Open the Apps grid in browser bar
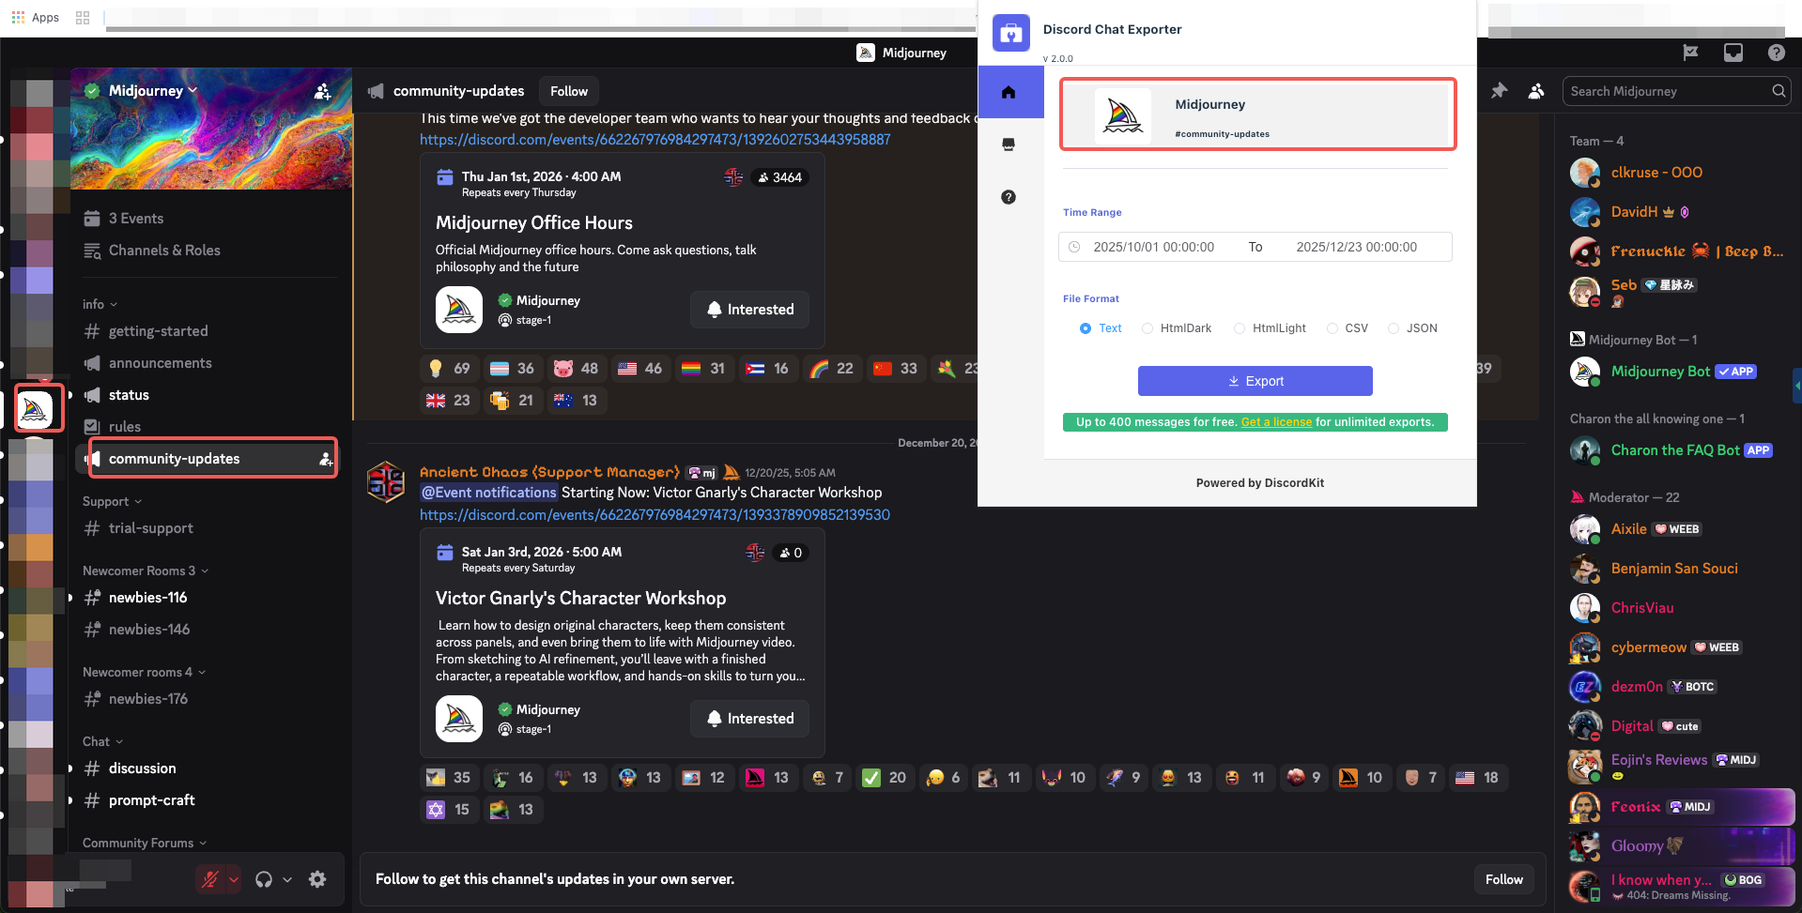The width and height of the screenshot is (1802, 913). (36, 17)
